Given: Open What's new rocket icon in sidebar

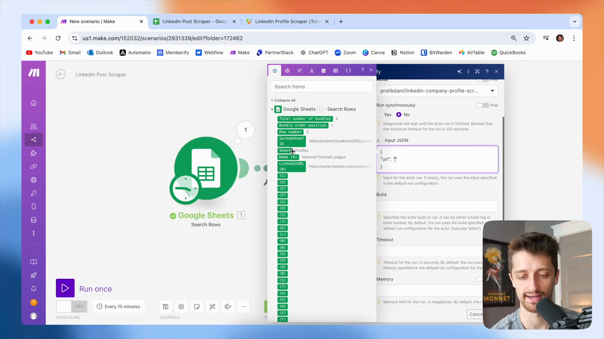Looking at the screenshot, I should pos(34,275).
